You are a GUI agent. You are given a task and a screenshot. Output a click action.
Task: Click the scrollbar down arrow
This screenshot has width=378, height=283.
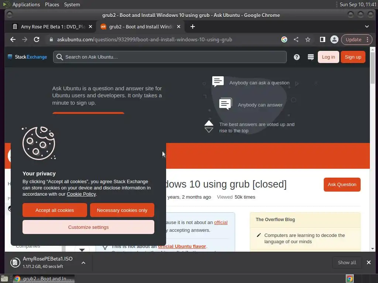(x=372, y=249)
